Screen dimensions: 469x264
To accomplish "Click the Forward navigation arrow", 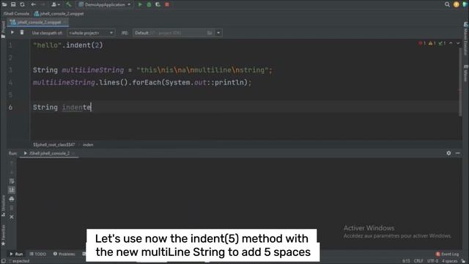I will (43, 4).
